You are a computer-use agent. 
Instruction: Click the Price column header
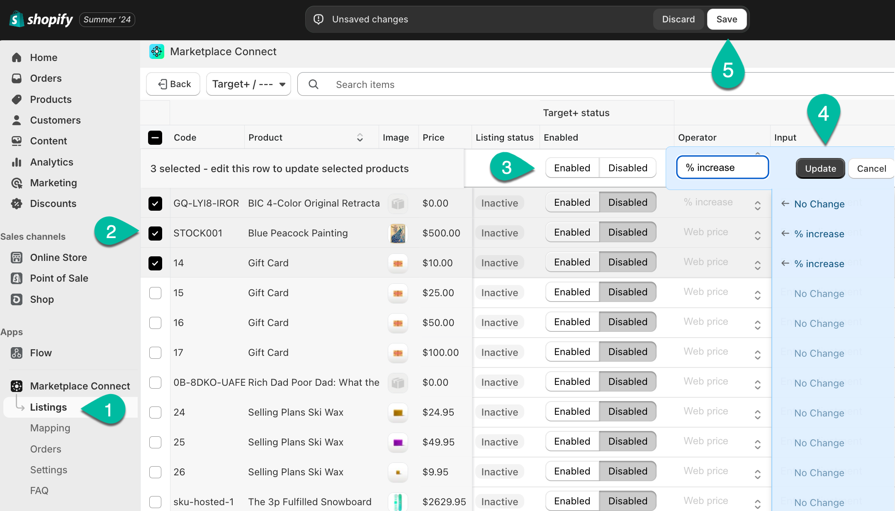click(x=433, y=138)
